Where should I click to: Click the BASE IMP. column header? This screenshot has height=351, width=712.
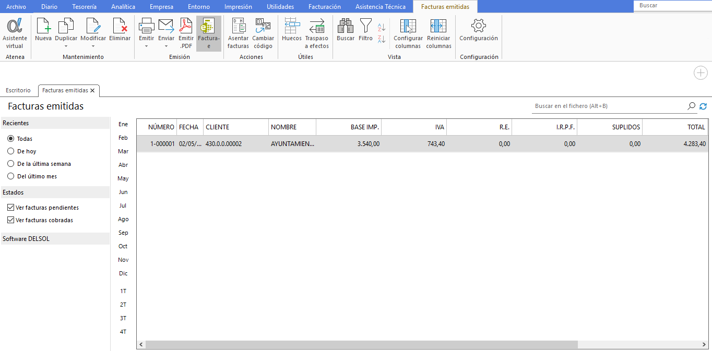(349, 127)
